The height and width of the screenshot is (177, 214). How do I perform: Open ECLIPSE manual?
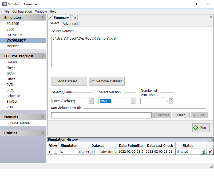click(18, 123)
